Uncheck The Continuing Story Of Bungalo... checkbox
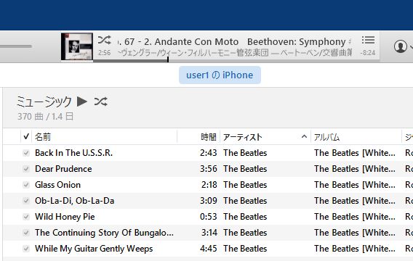 pos(26,233)
